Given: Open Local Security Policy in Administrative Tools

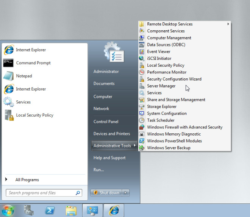Looking at the screenshot, I should (166, 65).
